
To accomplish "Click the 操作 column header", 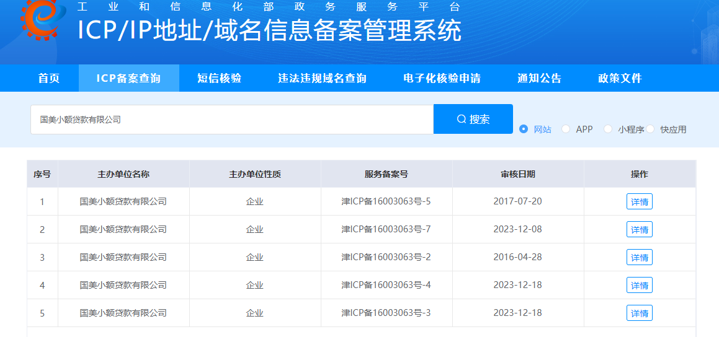I will coord(640,174).
